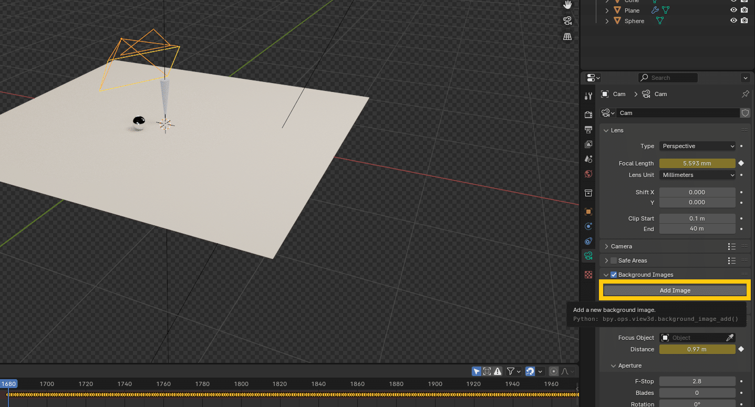Uncheck the Background Images checkbox
Screen dimensions: 755x407
[x=613, y=275]
